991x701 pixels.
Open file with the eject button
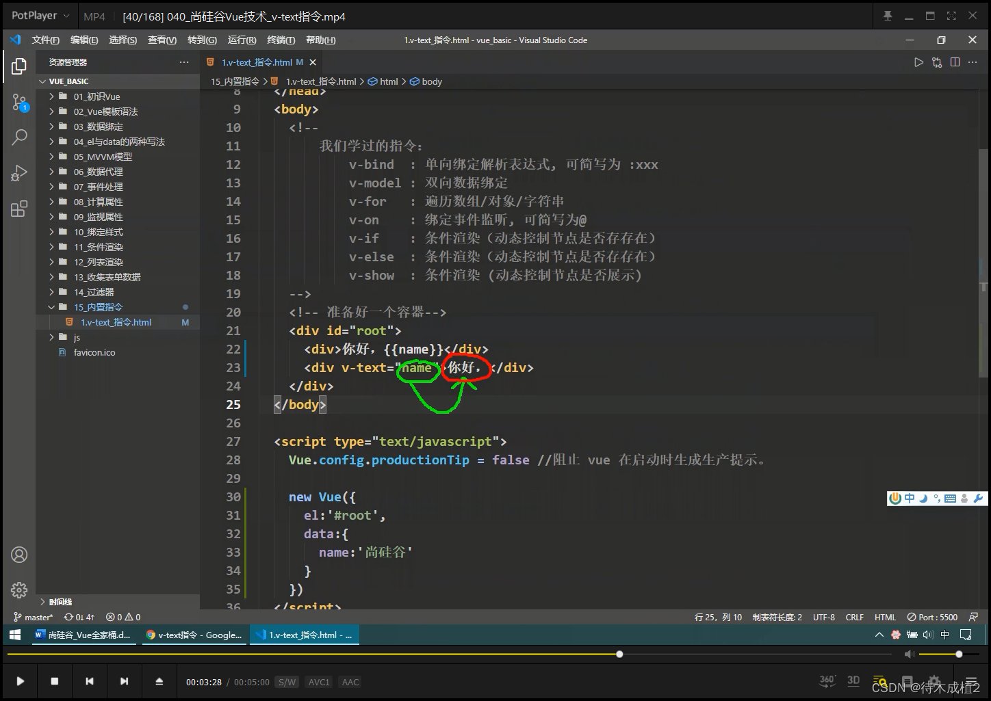point(159,681)
